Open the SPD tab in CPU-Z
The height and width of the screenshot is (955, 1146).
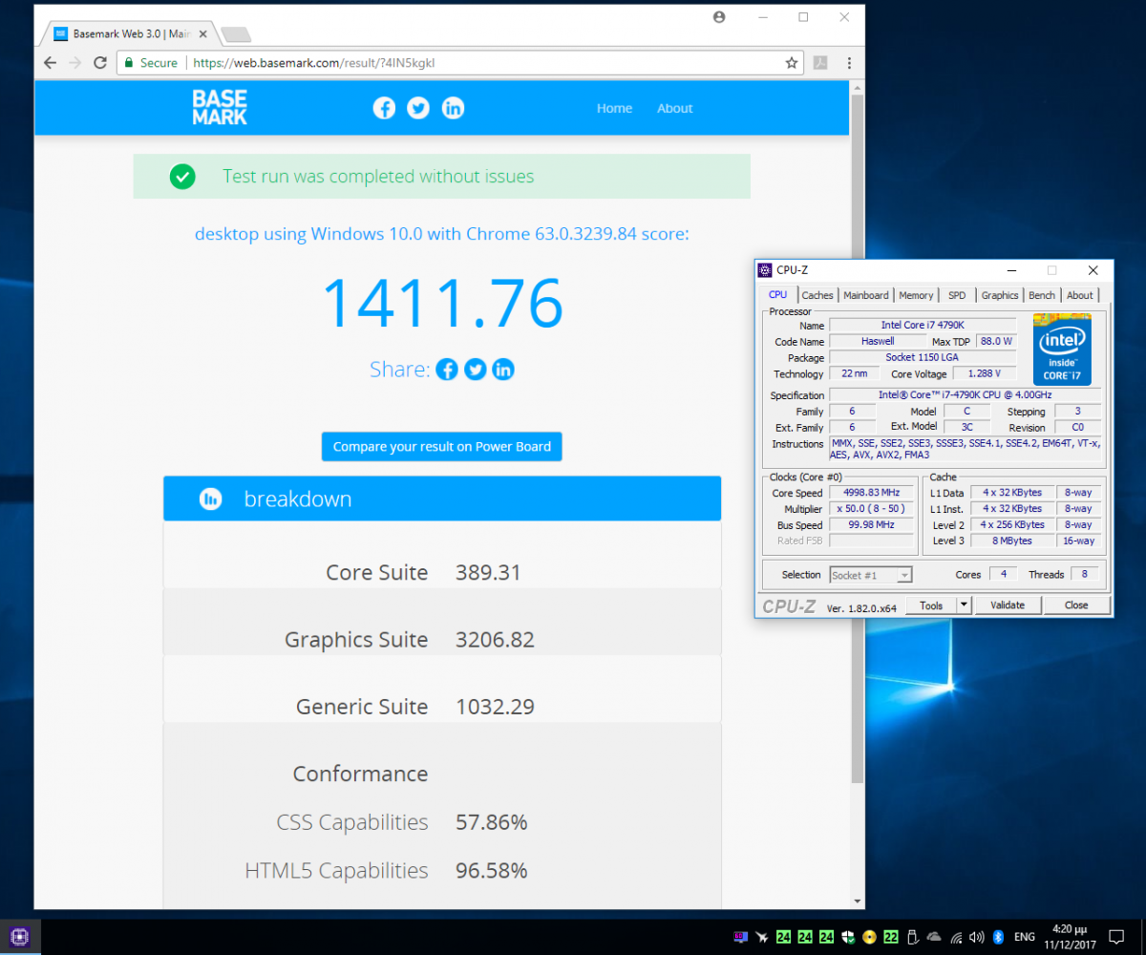(957, 295)
